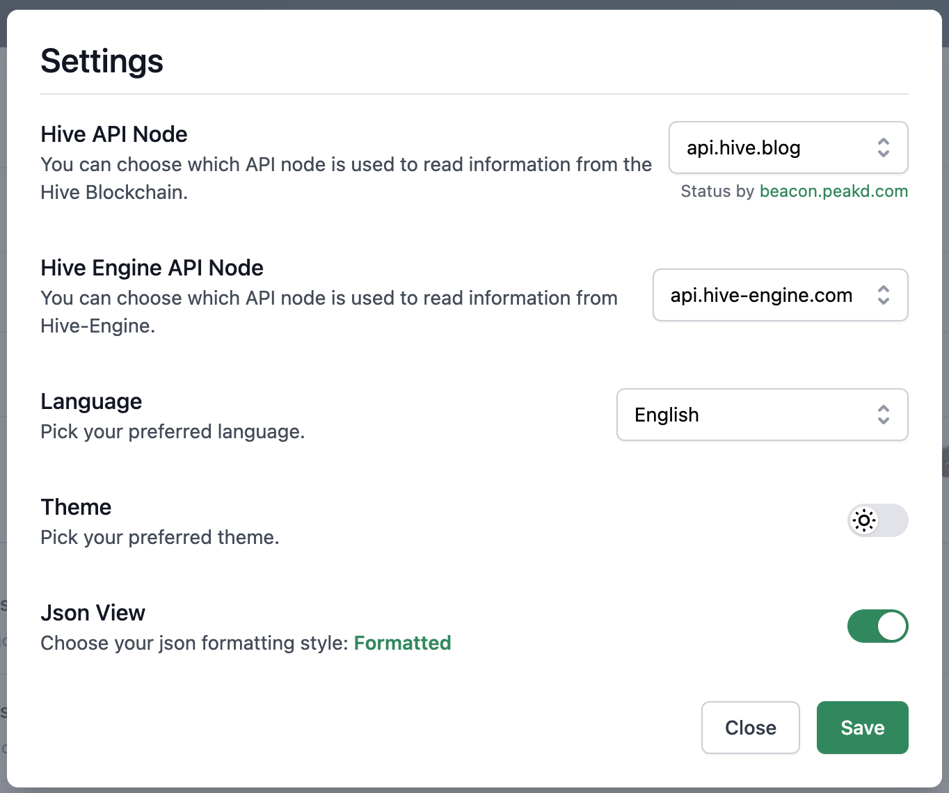Click 'Pick your preferred language.' text

(x=173, y=431)
